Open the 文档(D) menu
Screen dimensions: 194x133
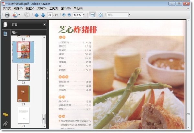42,8
